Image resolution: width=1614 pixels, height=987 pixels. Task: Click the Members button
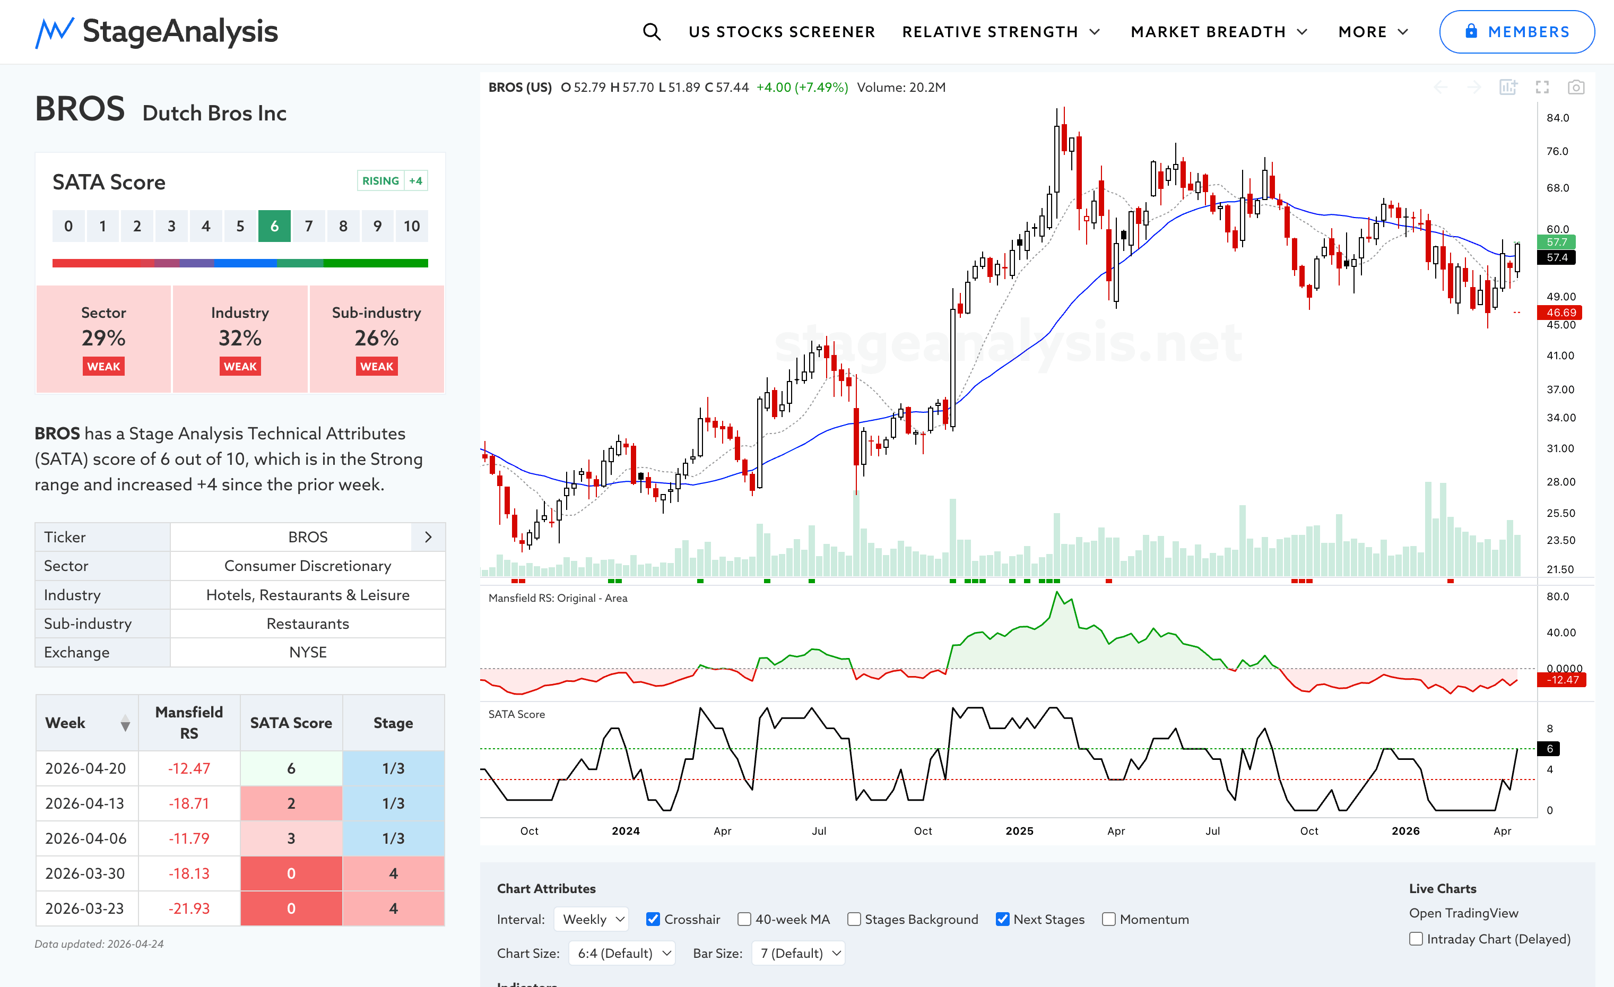coord(1516,31)
